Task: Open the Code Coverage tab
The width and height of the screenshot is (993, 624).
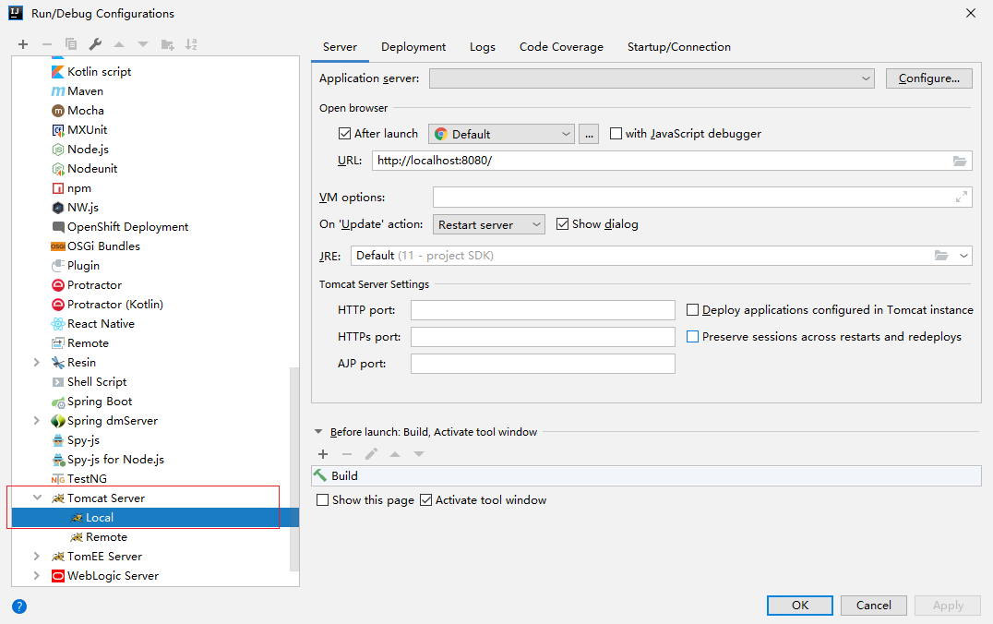Action: pos(561,47)
